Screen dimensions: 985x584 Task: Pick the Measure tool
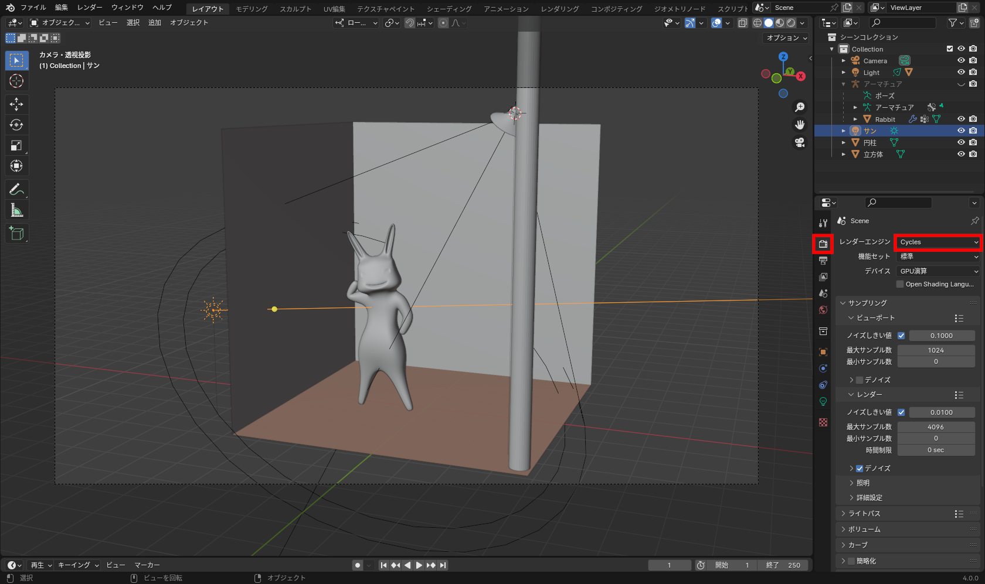(x=16, y=210)
